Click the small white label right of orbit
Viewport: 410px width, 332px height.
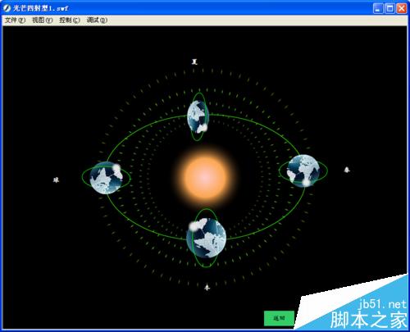coord(347,170)
